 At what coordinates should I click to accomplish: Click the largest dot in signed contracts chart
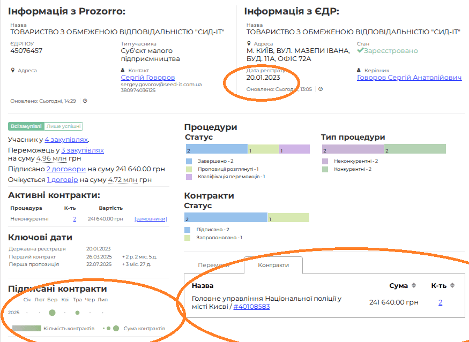click(52, 313)
